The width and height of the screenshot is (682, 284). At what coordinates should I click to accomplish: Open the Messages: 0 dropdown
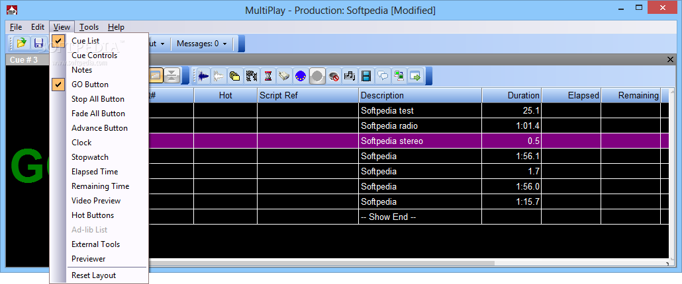pos(202,44)
